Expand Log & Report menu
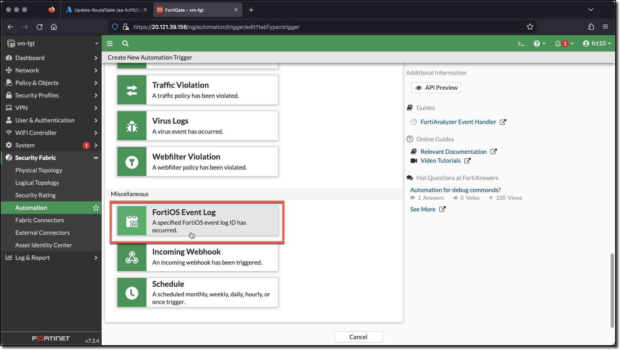This screenshot has width=620, height=350. [x=51, y=258]
